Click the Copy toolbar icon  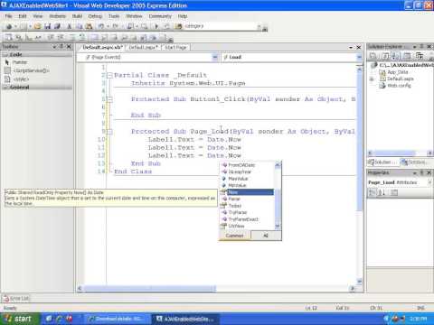coord(79,26)
